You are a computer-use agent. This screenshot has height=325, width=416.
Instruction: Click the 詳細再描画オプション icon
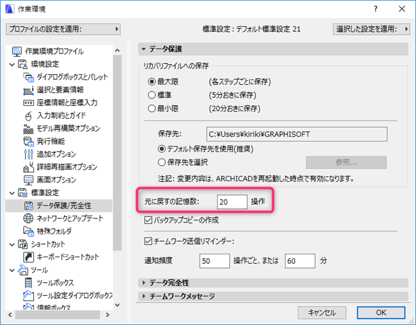pos(29,167)
